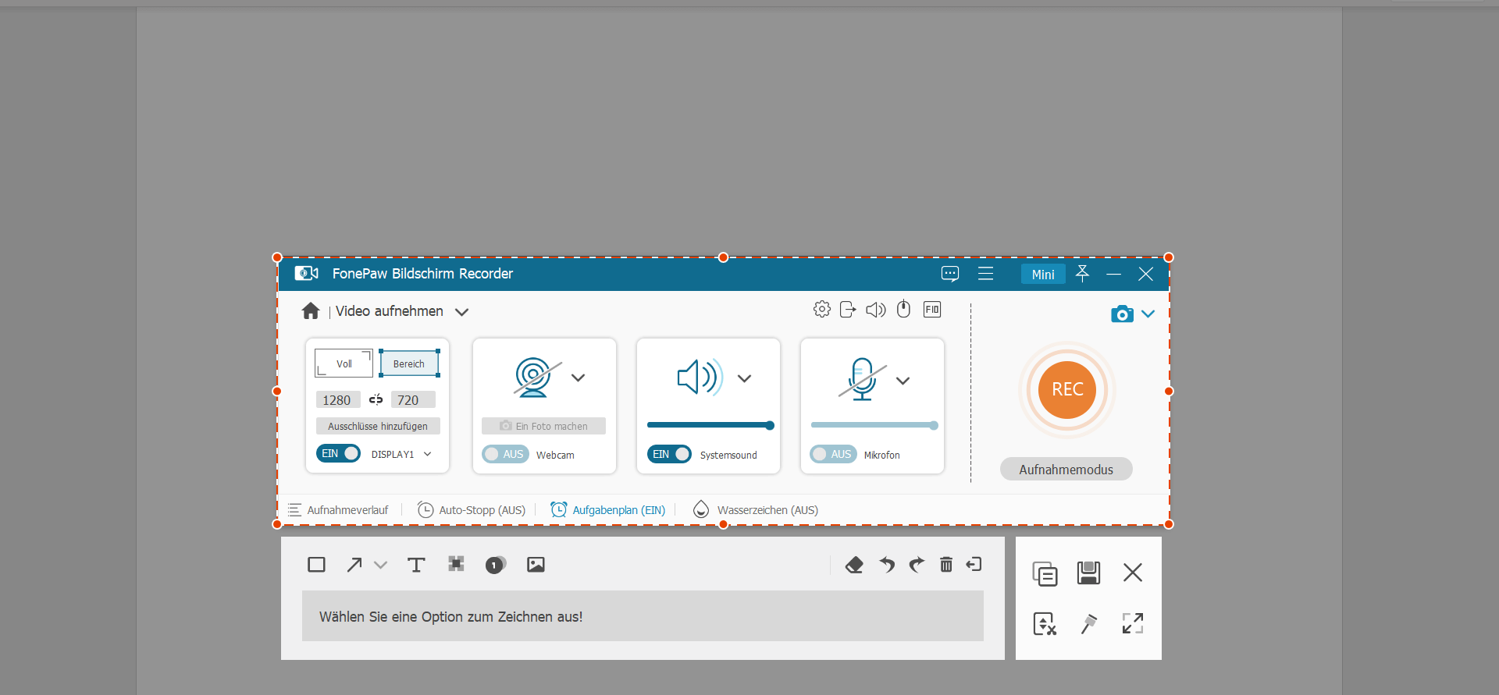Select the rectangle drawing tool

tap(316, 565)
